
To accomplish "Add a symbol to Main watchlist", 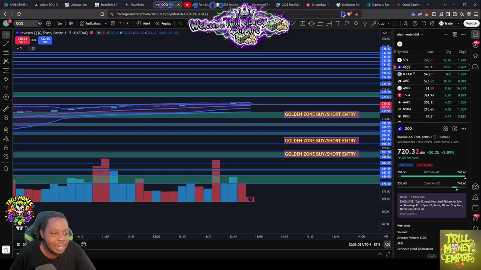I will click(x=446, y=34).
